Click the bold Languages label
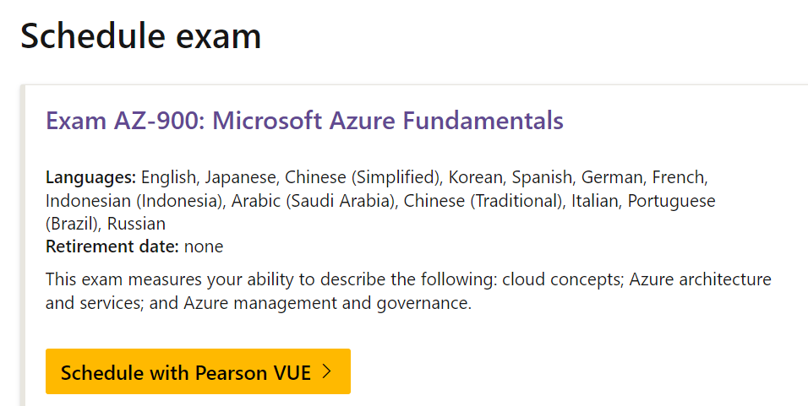 [90, 178]
